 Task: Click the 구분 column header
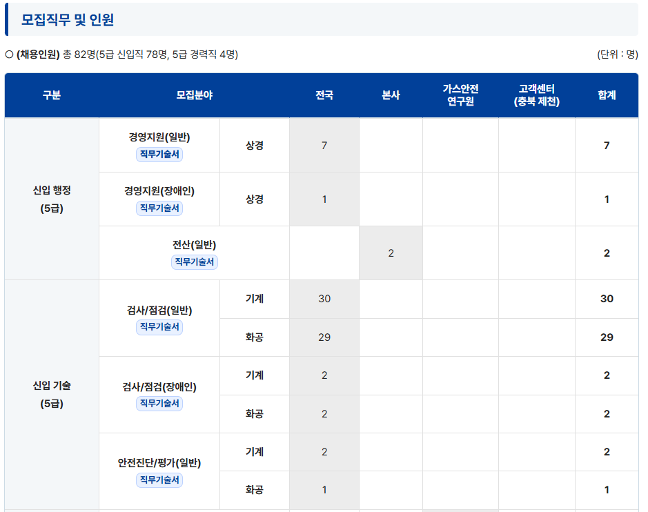pos(52,95)
